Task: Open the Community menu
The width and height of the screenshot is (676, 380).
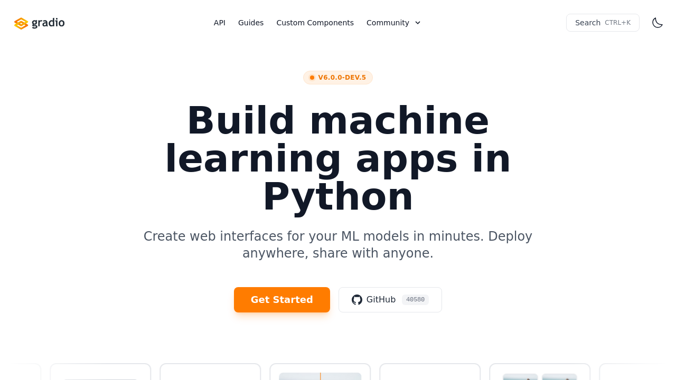Action: [x=388, y=23]
